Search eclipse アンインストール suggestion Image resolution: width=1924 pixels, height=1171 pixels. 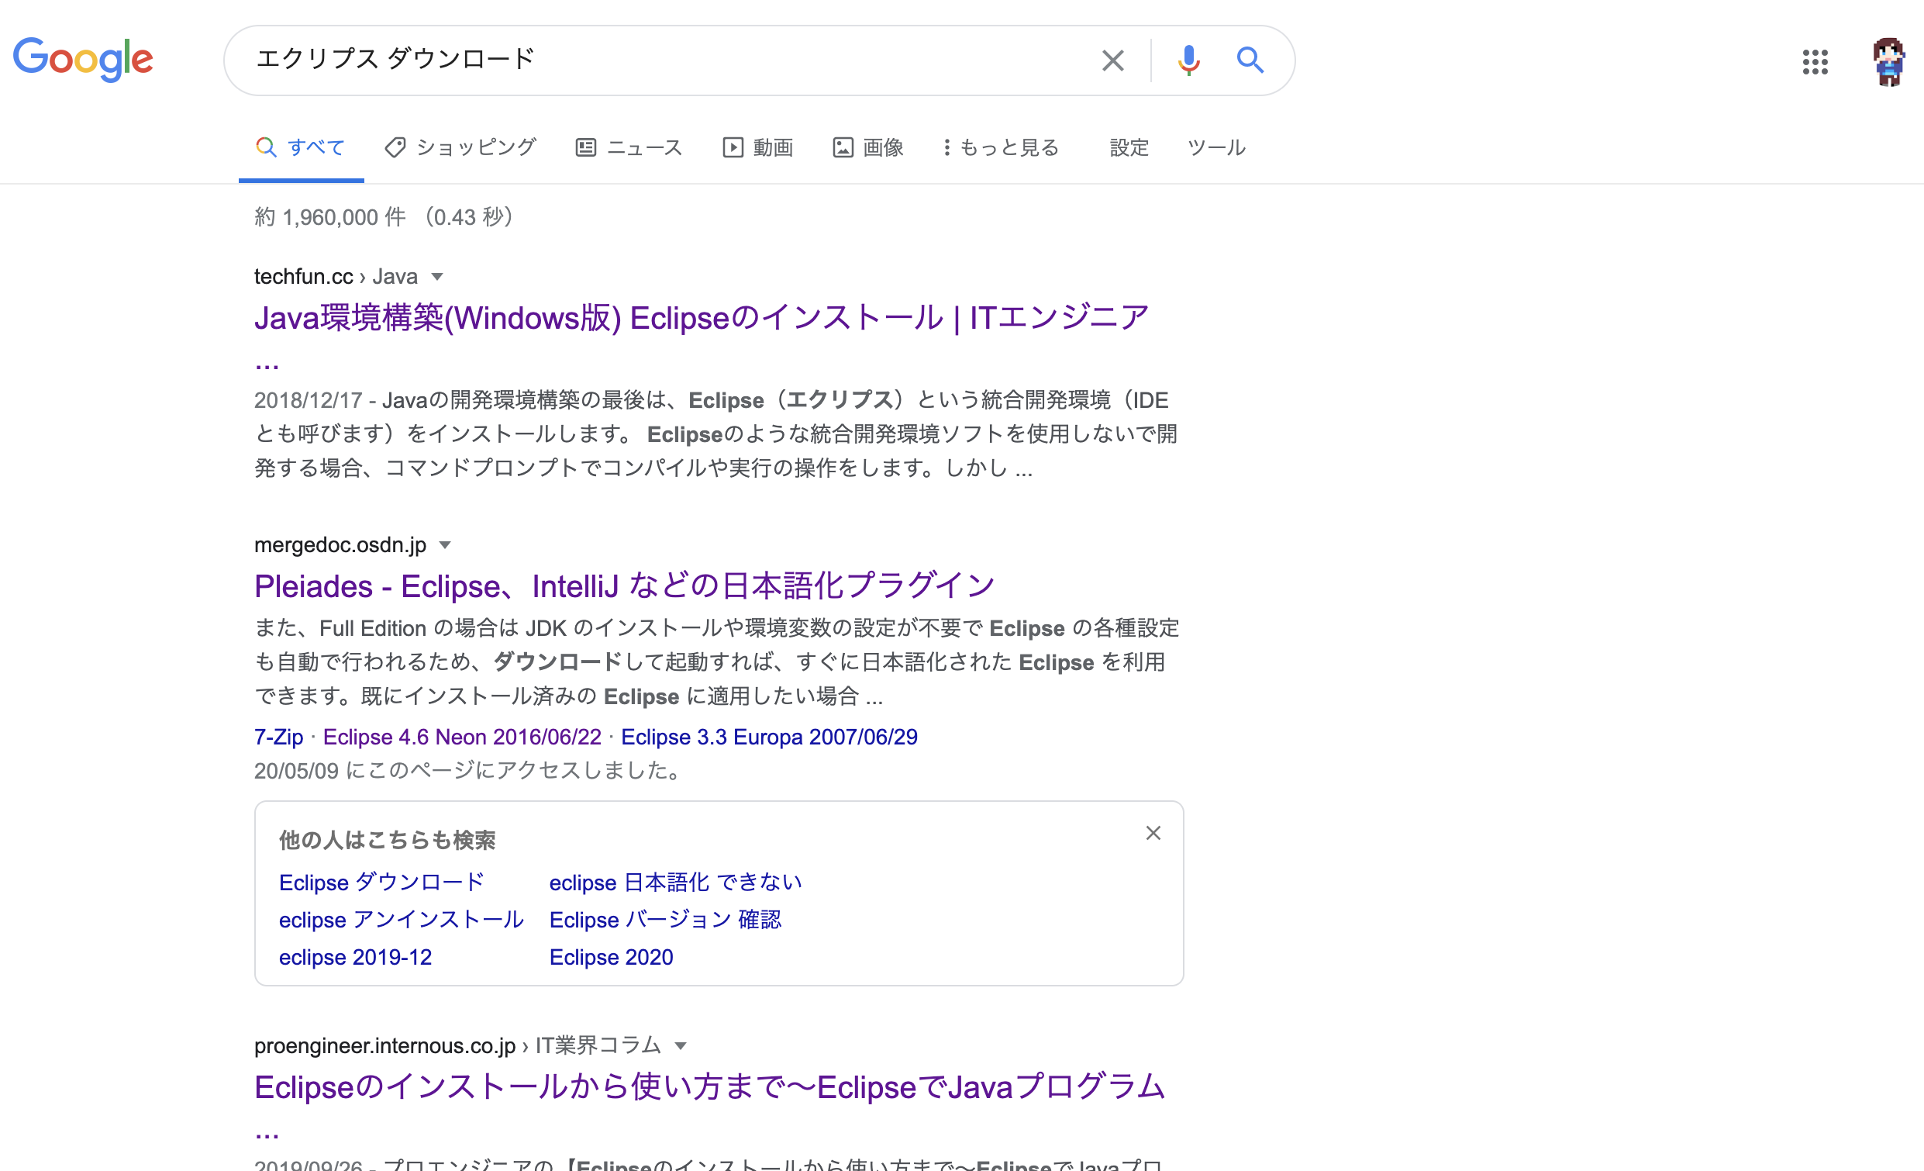click(402, 921)
